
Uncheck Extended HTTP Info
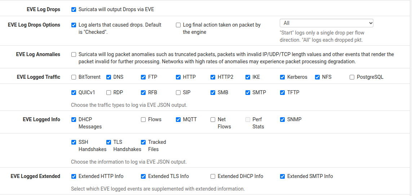pyautogui.click(x=74, y=176)
